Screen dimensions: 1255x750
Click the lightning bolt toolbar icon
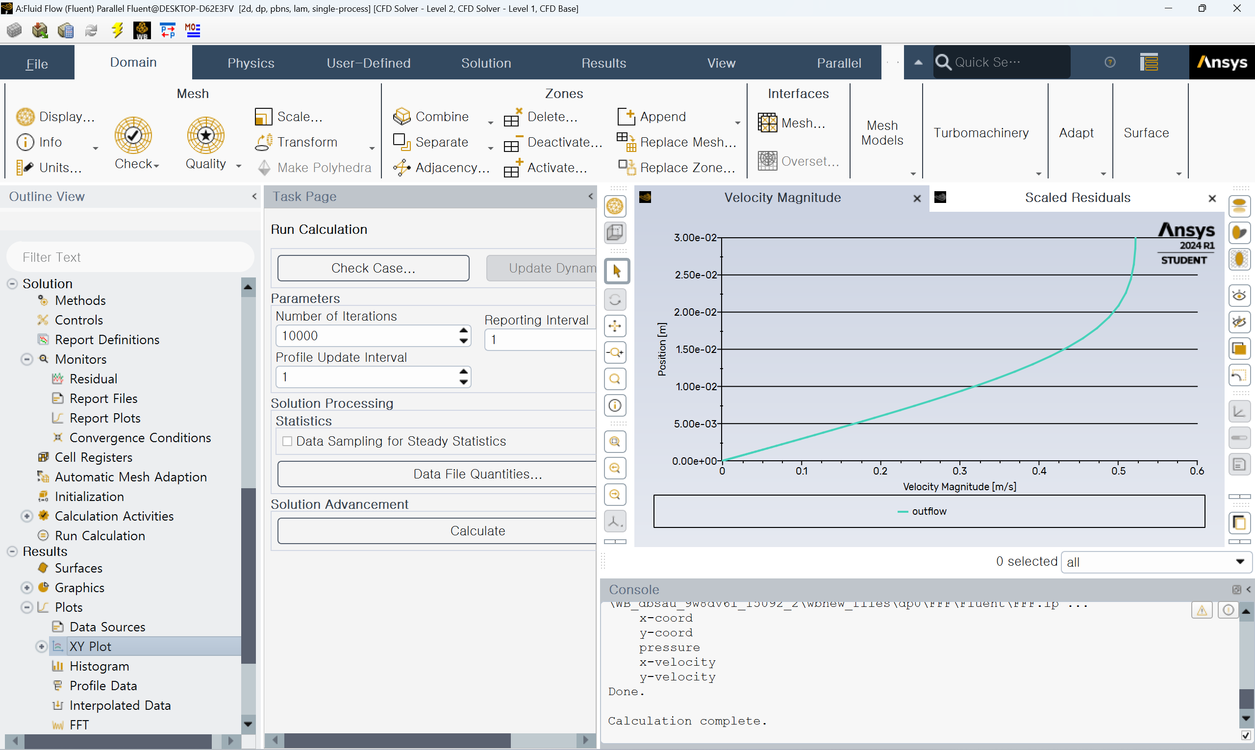click(x=117, y=30)
